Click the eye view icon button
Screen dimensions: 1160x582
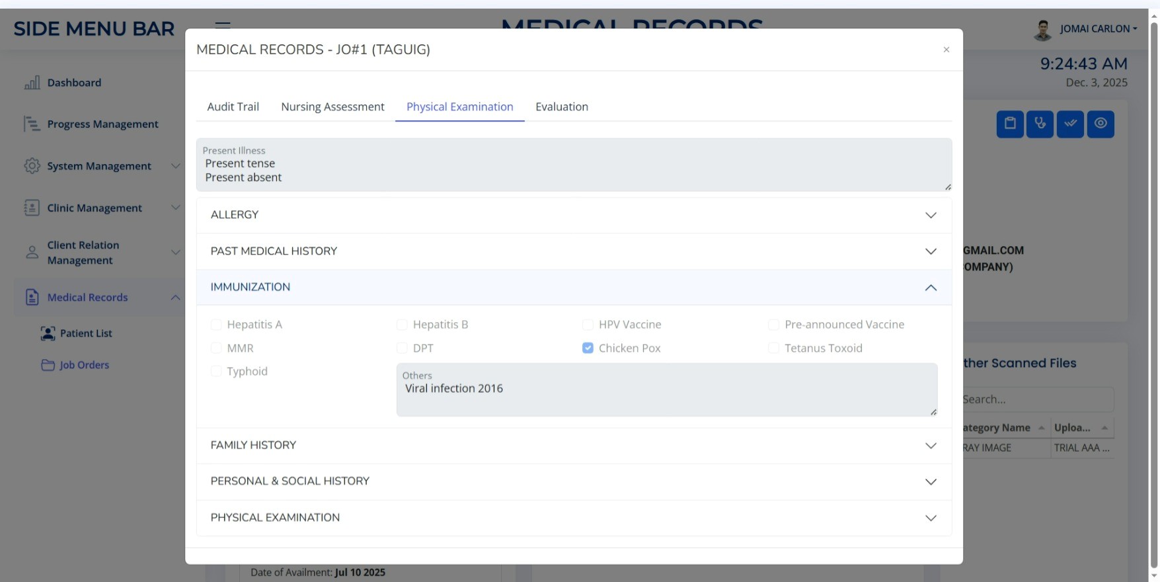[x=1101, y=124]
